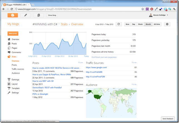Viewport: 179px width, 123px height.
Task: Bookmark page with star icon
Action: pos(143,9)
